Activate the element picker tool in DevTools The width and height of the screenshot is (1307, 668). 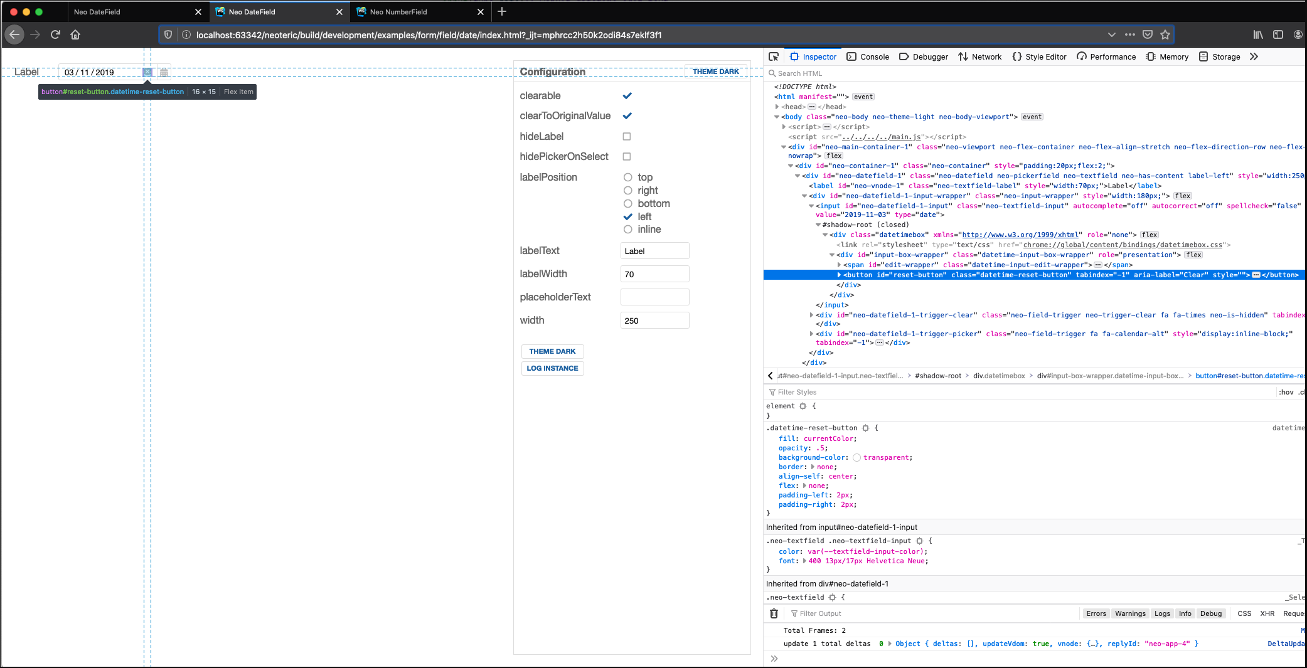[774, 56]
